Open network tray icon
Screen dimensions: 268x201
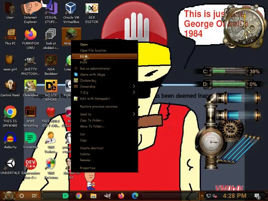click(x=208, y=196)
